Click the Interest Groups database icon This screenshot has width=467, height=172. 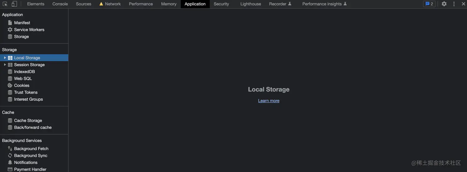pyautogui.click(x=10, y=99)
